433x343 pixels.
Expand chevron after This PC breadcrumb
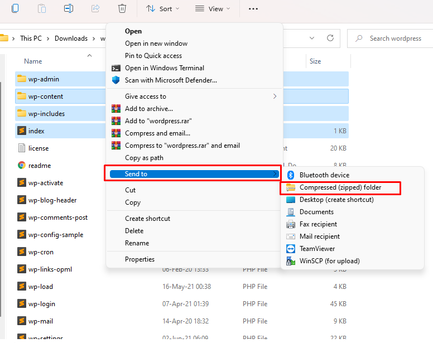[x=48, y=38]
